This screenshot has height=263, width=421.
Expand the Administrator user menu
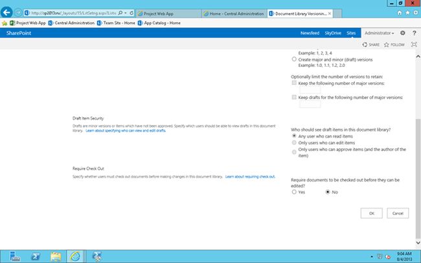(379, 33)
